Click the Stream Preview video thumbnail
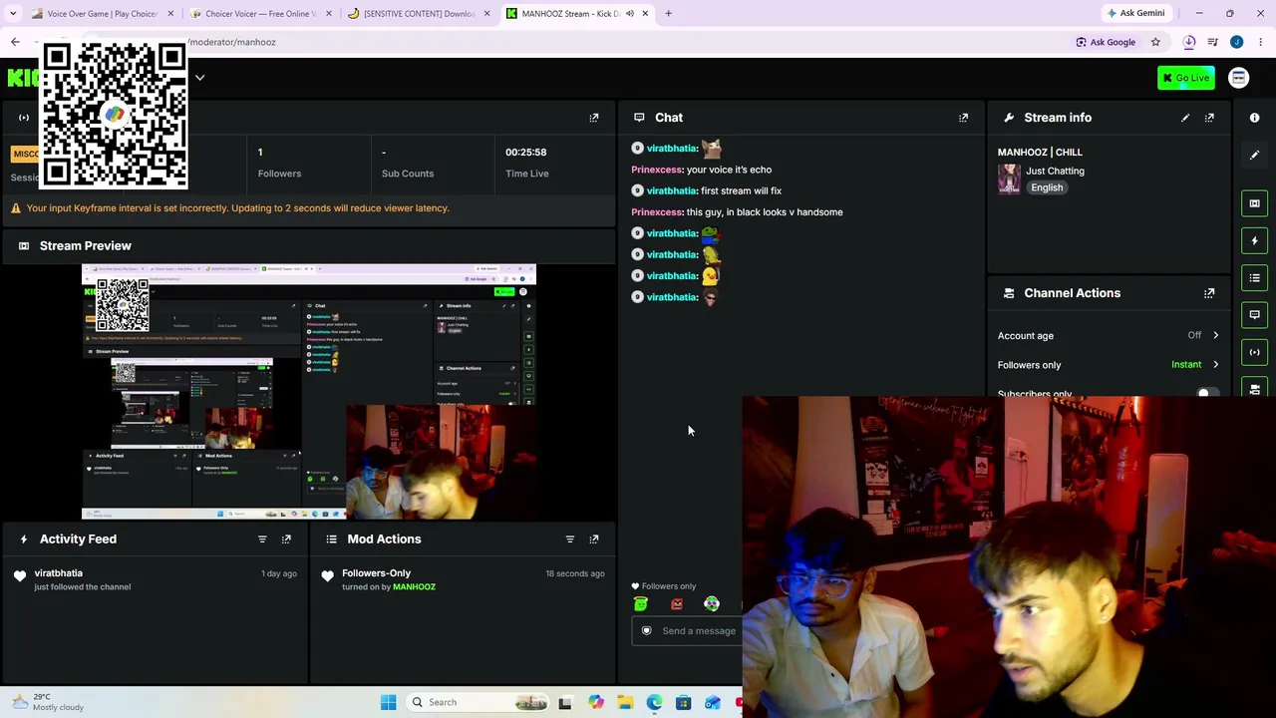1276x718 pixels. pyautogui.click(x=309, y=392)
